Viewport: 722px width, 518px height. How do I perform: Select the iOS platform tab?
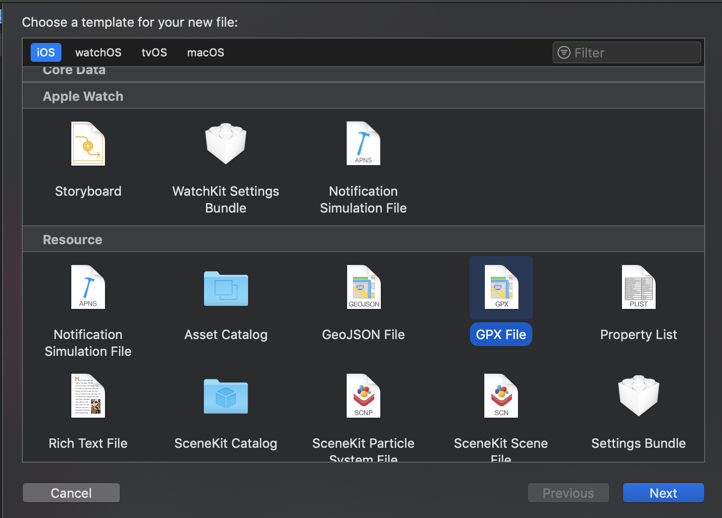click(46, 52)
